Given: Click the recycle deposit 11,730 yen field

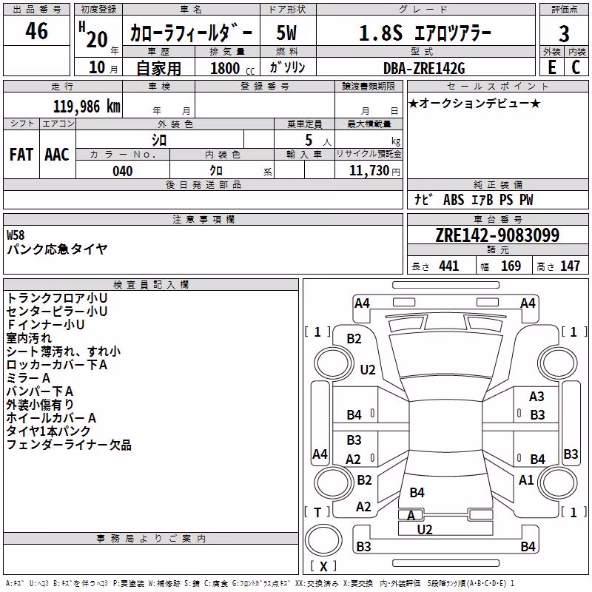Looking at the screenshot, I should (x=369, y=170).
